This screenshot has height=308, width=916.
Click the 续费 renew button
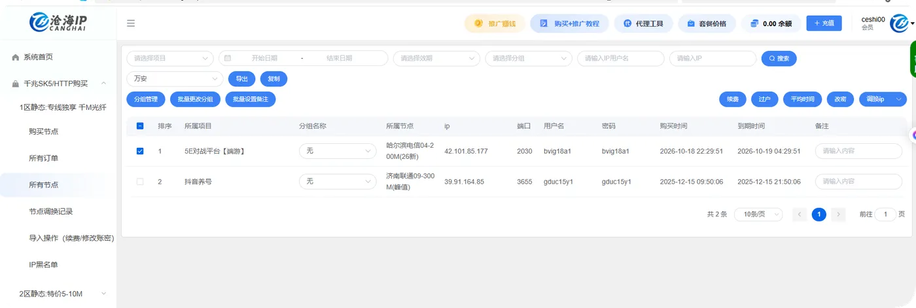pyautogui.click(x=733, y=99)
